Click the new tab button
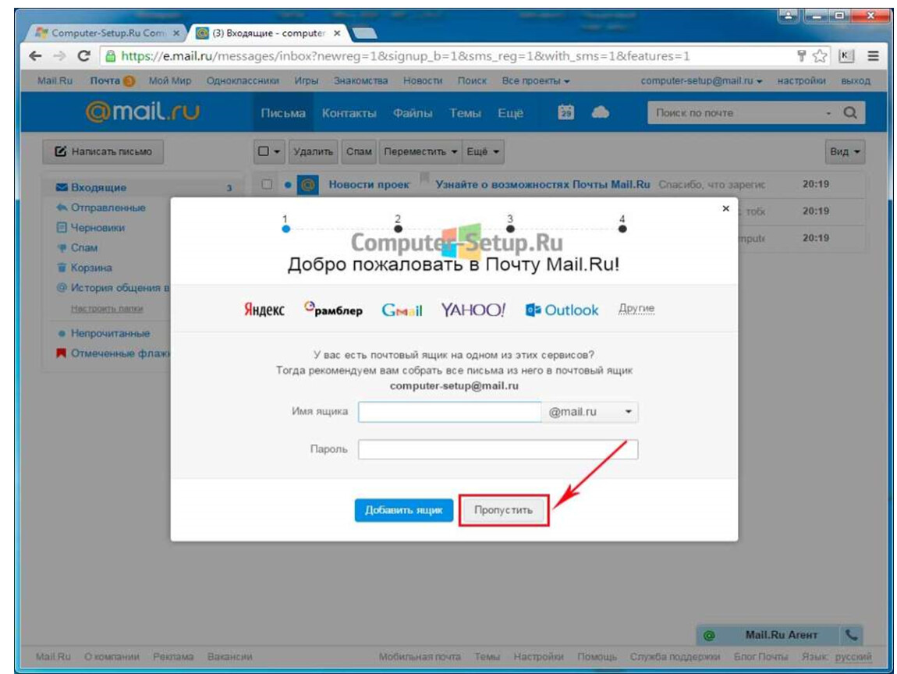The image size is (897, 674). 364,34
